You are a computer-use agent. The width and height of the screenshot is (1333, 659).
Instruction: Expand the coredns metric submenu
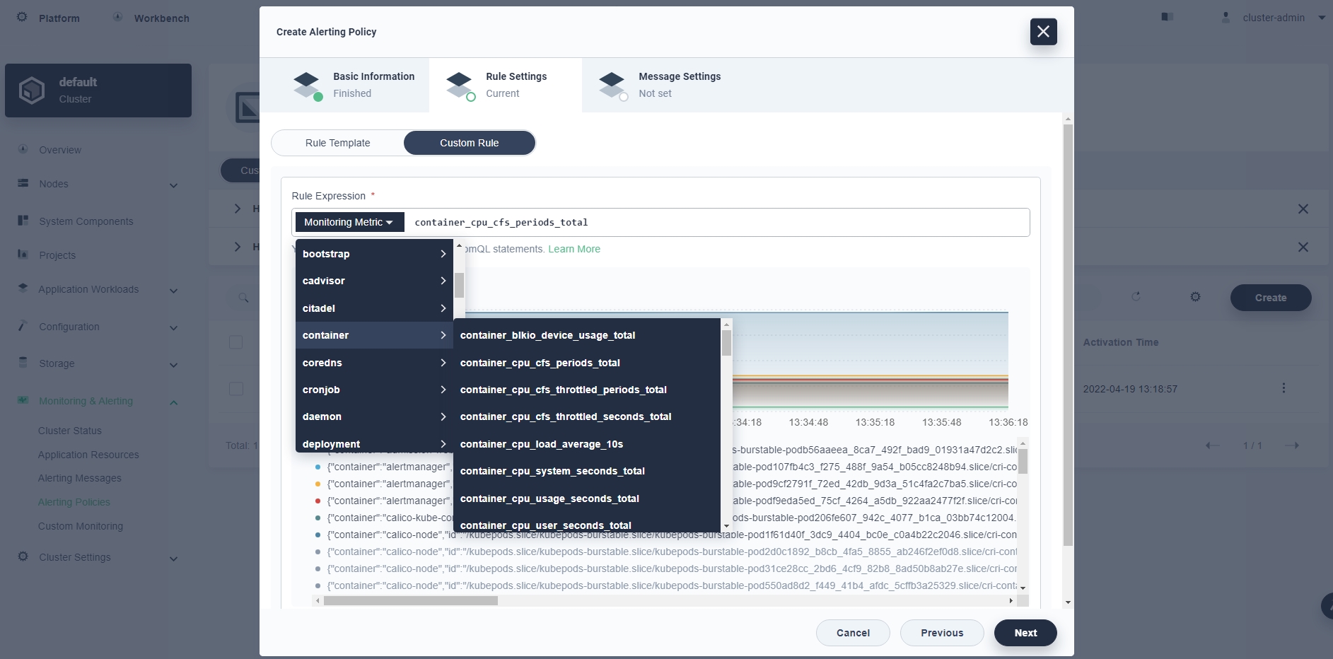pos(373,363)
